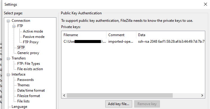Viewport: 210px width, 109px height.
Task: Close the Settings dialog
Action: point(206,4)
